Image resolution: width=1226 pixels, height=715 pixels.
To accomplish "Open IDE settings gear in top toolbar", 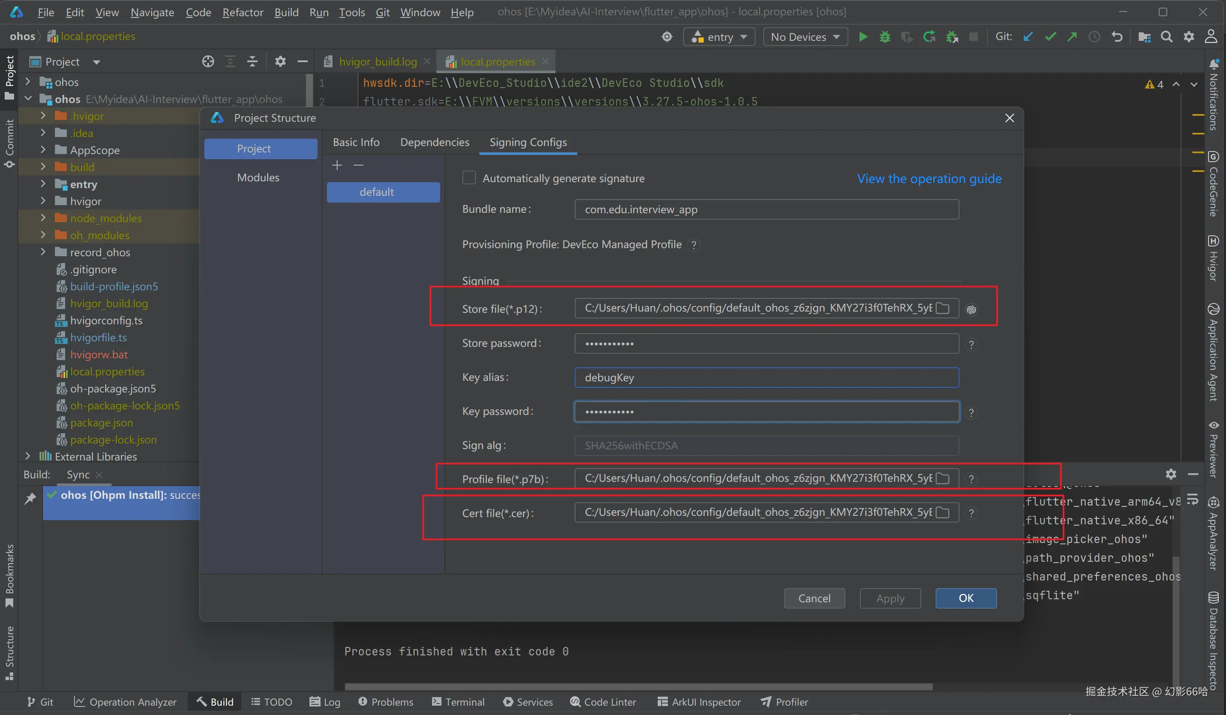I will (1189, 37).
